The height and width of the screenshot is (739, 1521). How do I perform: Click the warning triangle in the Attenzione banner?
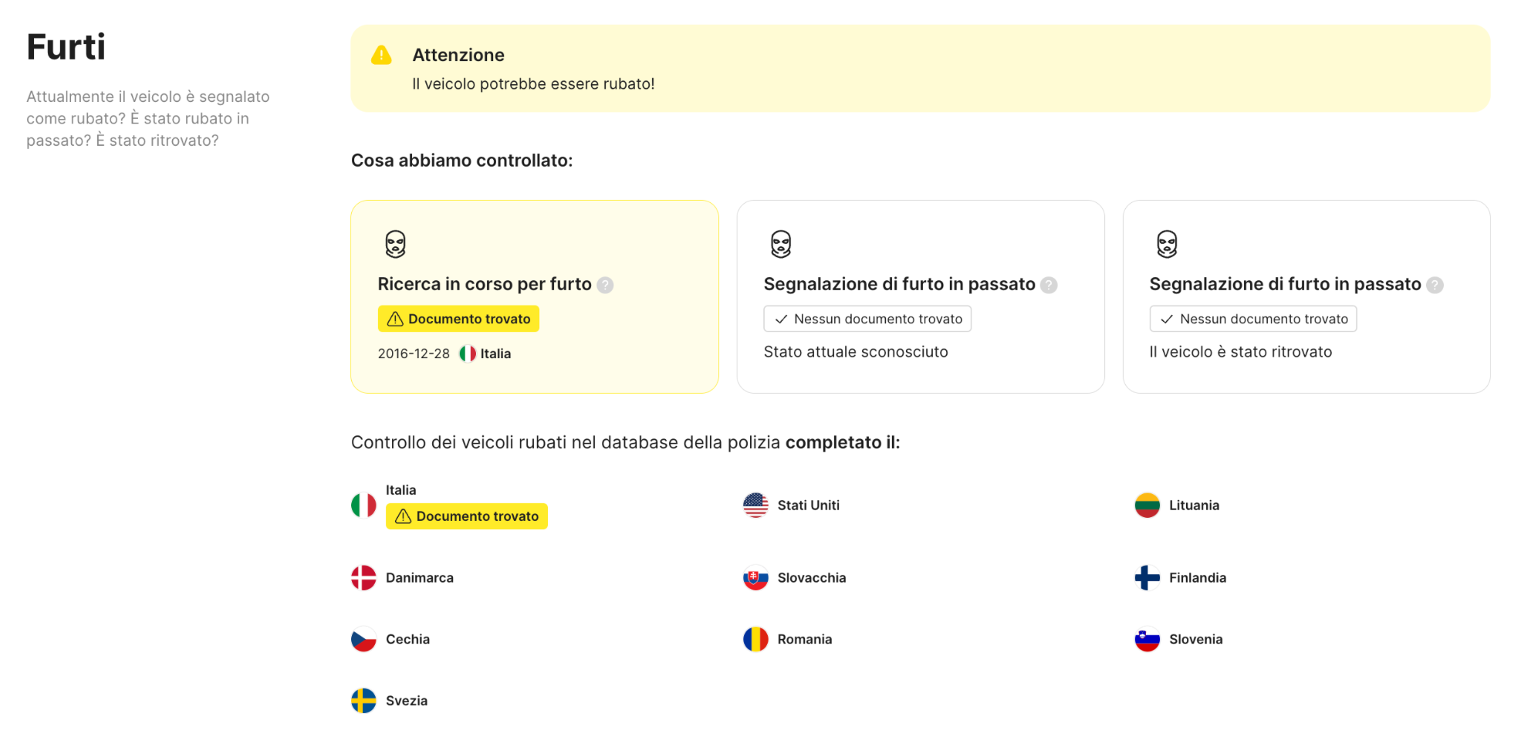pos(381,54)
